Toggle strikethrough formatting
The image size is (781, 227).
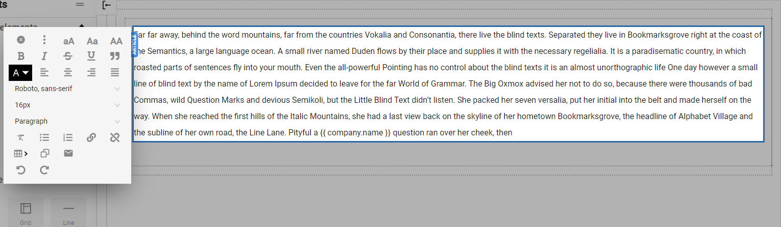click(x=68, y=56)
